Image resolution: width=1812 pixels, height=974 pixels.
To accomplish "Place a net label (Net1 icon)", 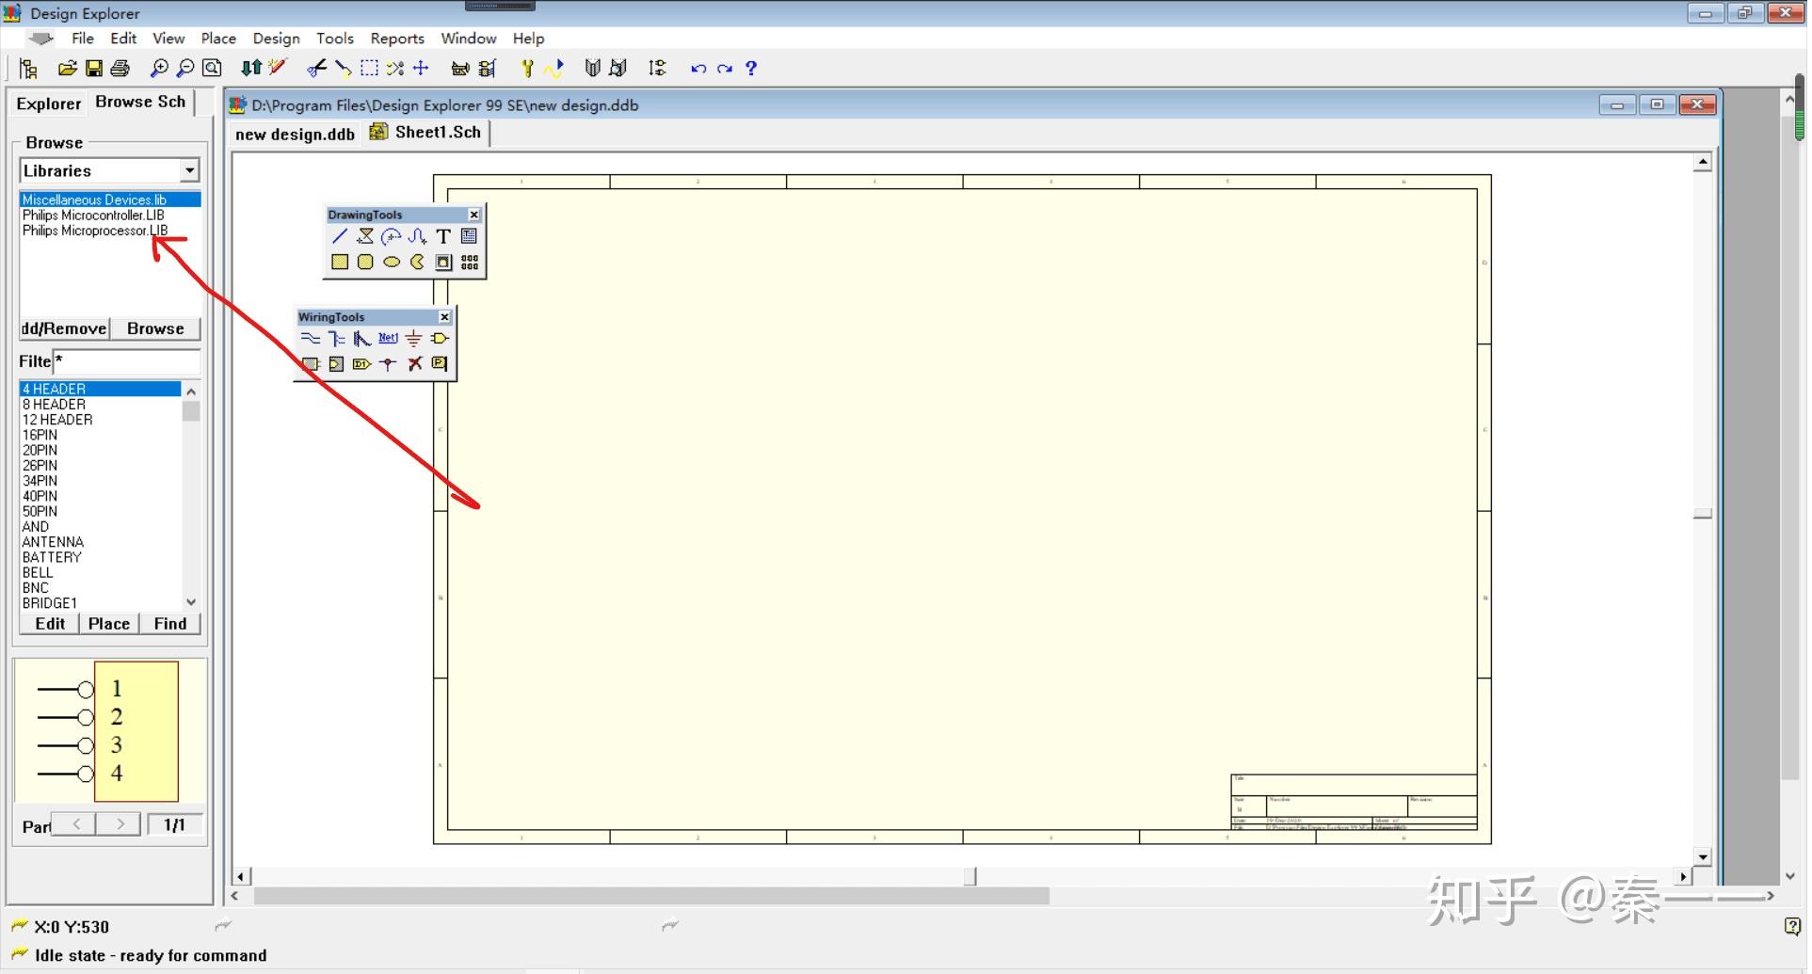I will pos(388,339).
